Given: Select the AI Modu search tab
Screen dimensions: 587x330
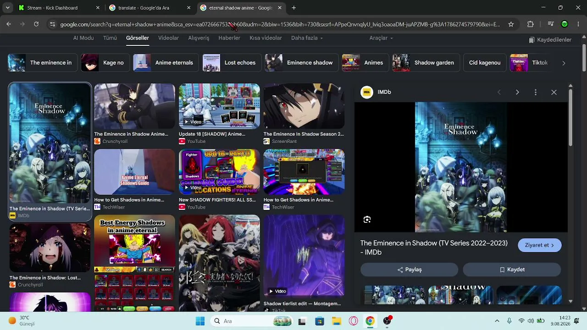Looking at the screenshot, I should [83, 38].
